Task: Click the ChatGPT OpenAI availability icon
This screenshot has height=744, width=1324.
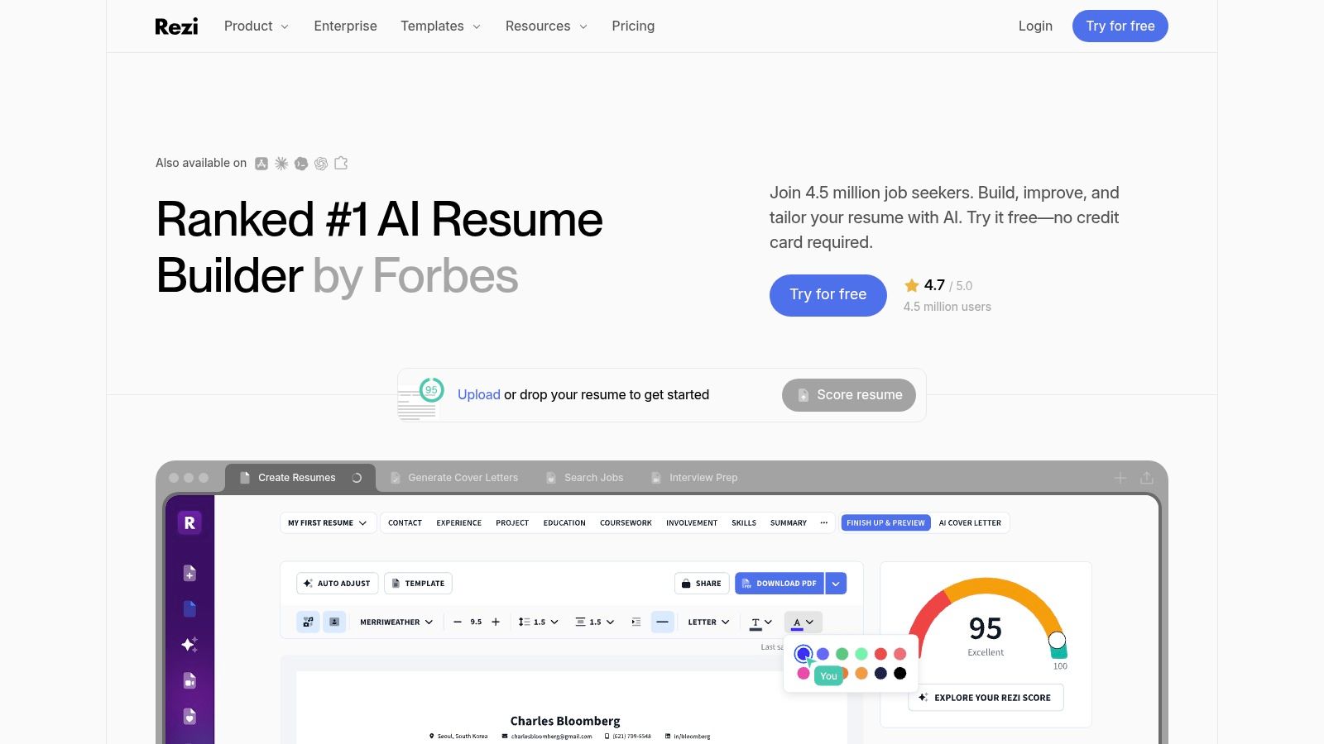Action: point(321,164)
